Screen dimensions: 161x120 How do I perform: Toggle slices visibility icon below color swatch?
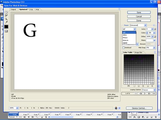(6, 31)
